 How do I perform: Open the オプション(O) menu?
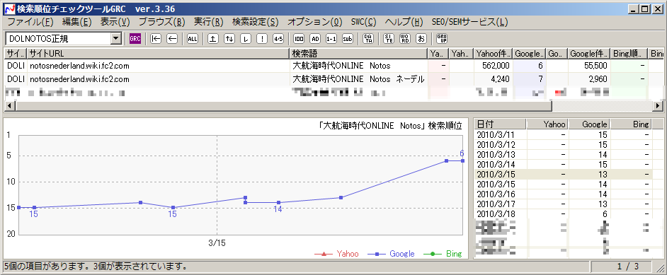pos(315,22)
